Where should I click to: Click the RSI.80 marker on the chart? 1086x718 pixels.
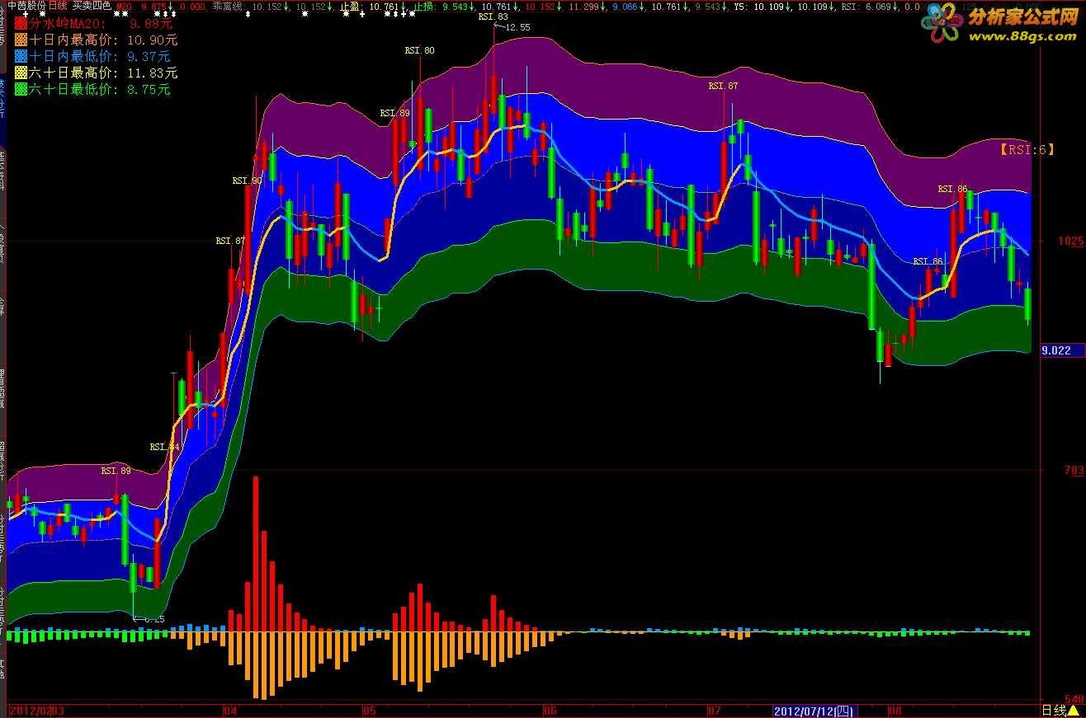click(x=419, y=50)
